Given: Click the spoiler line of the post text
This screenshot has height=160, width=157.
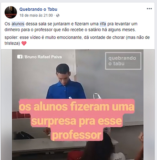Looking at the screenshot, I should click(77, 40).
